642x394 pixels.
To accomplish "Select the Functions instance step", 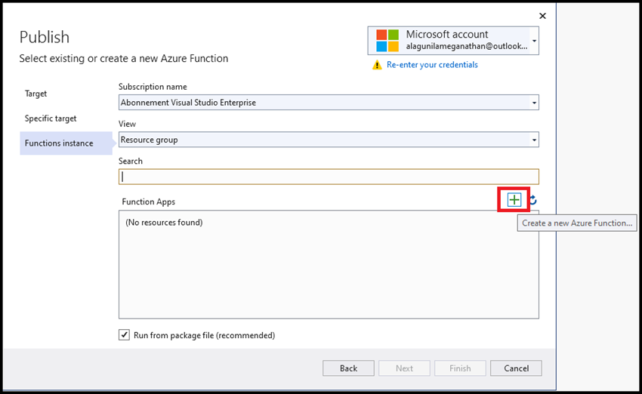I will pyautogui.click(x=59, y=143).
